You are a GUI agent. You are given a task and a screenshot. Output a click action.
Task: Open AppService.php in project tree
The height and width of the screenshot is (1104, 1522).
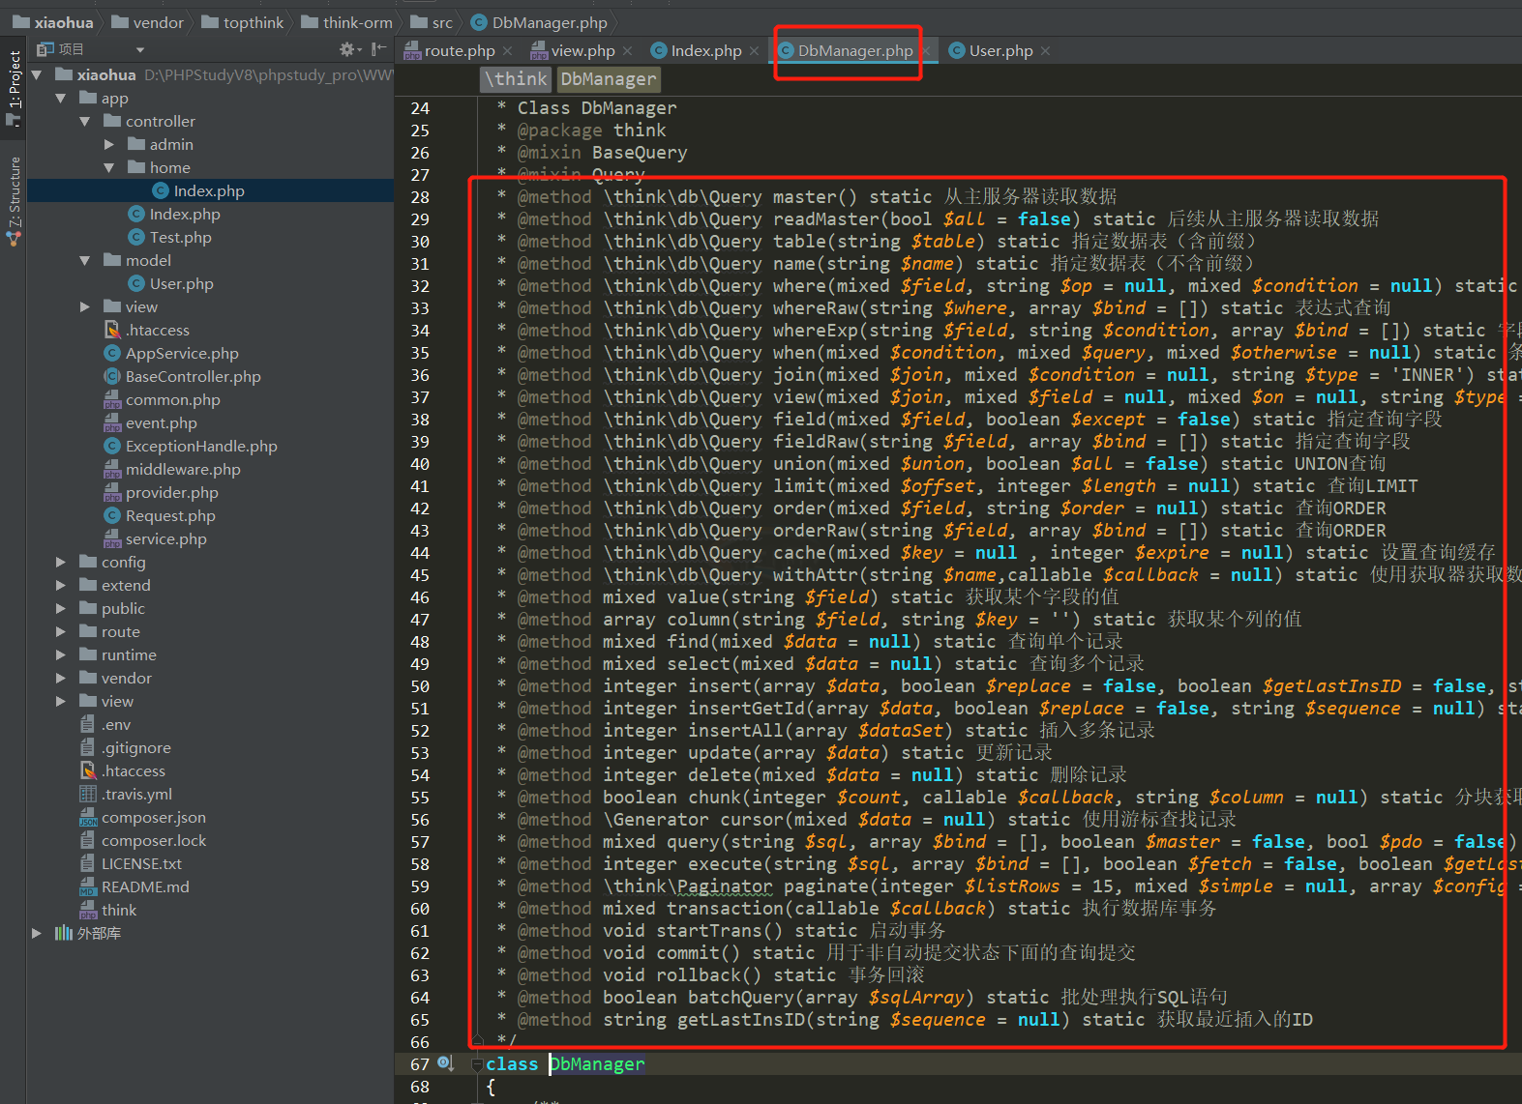(171, 353)
